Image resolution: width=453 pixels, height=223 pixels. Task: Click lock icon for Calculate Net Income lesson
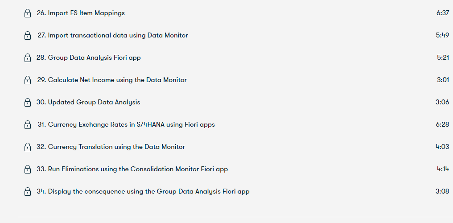28,80
